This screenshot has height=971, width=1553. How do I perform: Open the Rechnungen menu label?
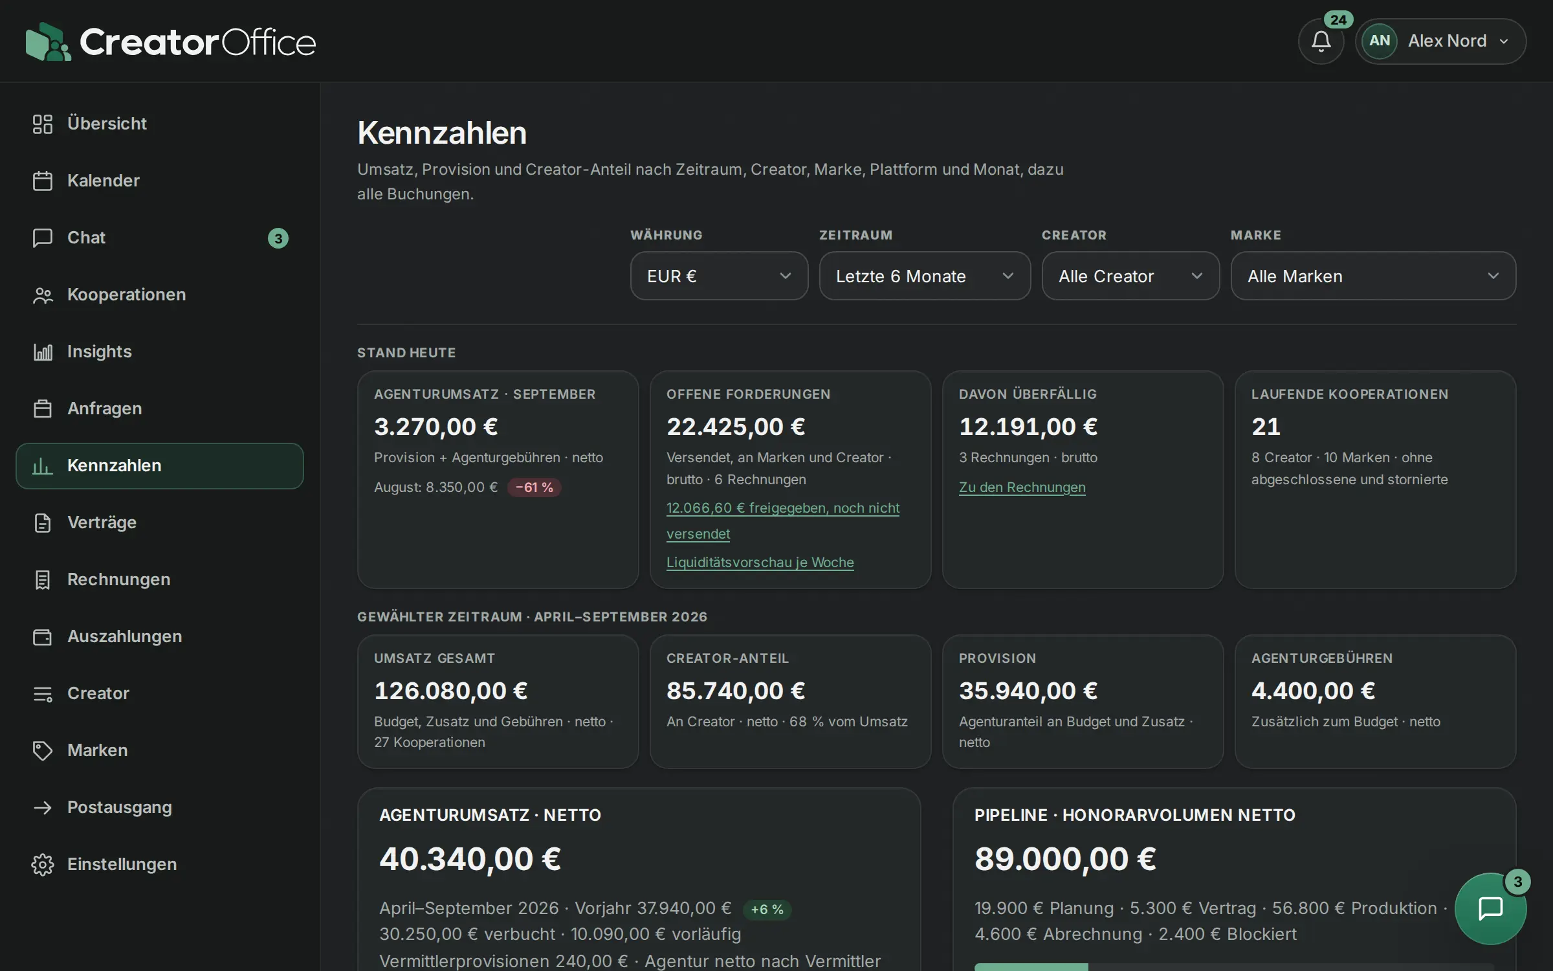[118, 579]
